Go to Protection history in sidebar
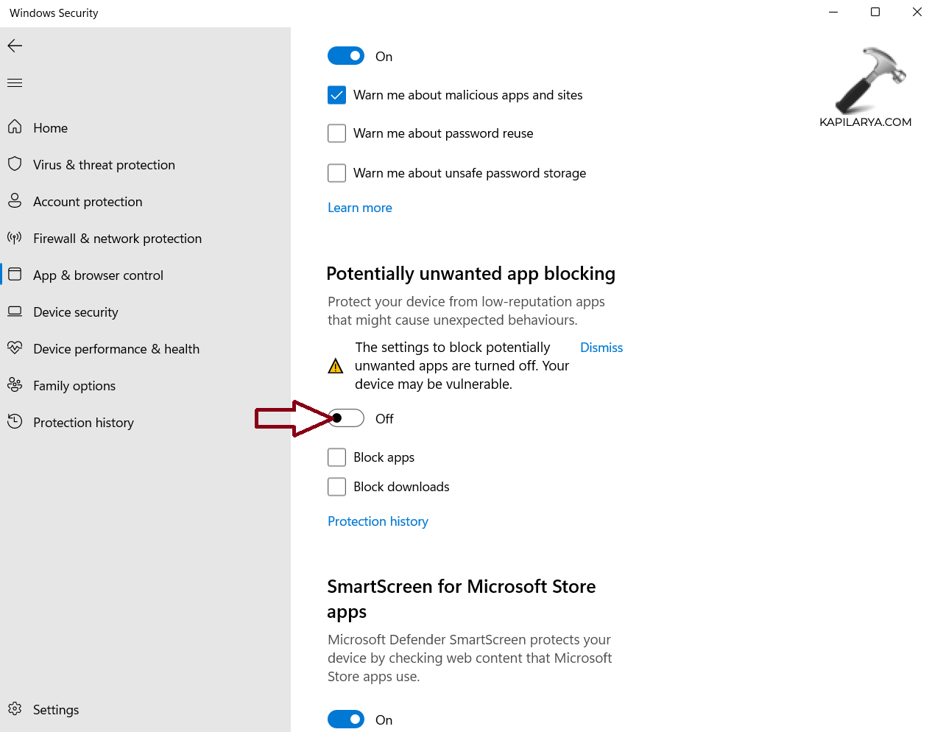 [83, 423]
